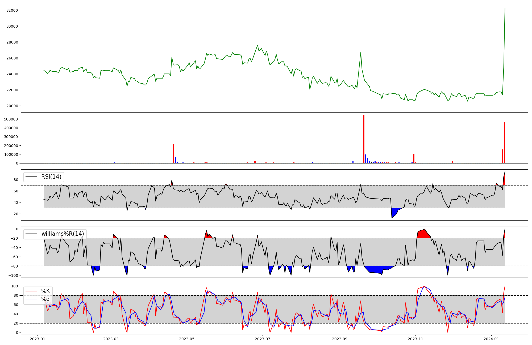
Task: Click the williams%R(14) legend label
Action: click(x=63, y=234)
